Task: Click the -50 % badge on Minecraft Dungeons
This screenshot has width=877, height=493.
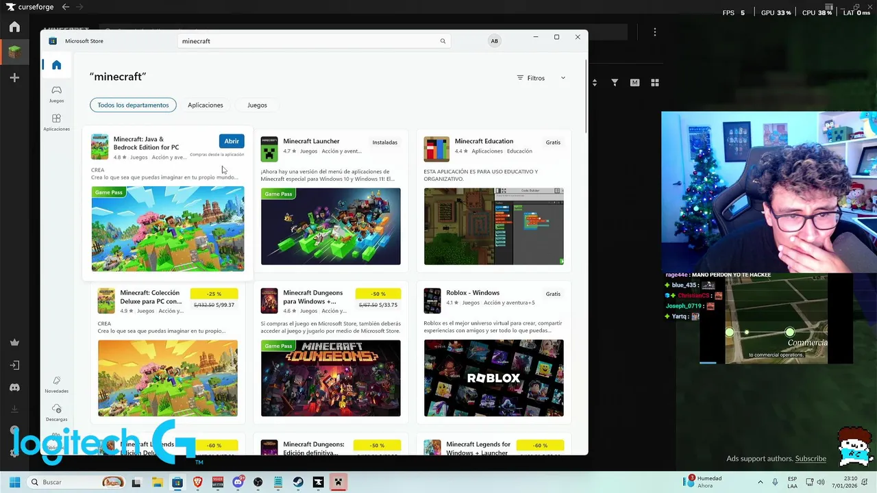Action: click(x=378, y=294)
